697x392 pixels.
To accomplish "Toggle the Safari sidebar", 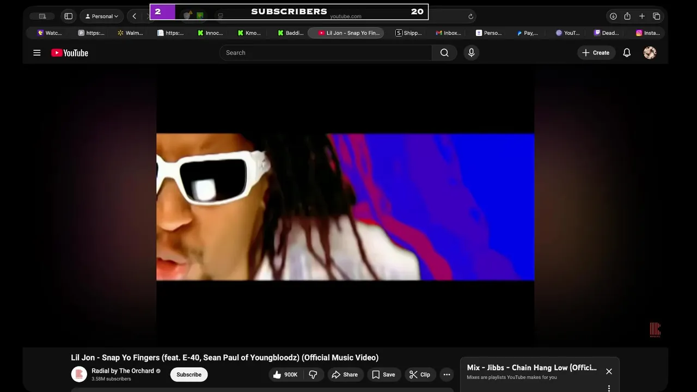I will [69, 16].
